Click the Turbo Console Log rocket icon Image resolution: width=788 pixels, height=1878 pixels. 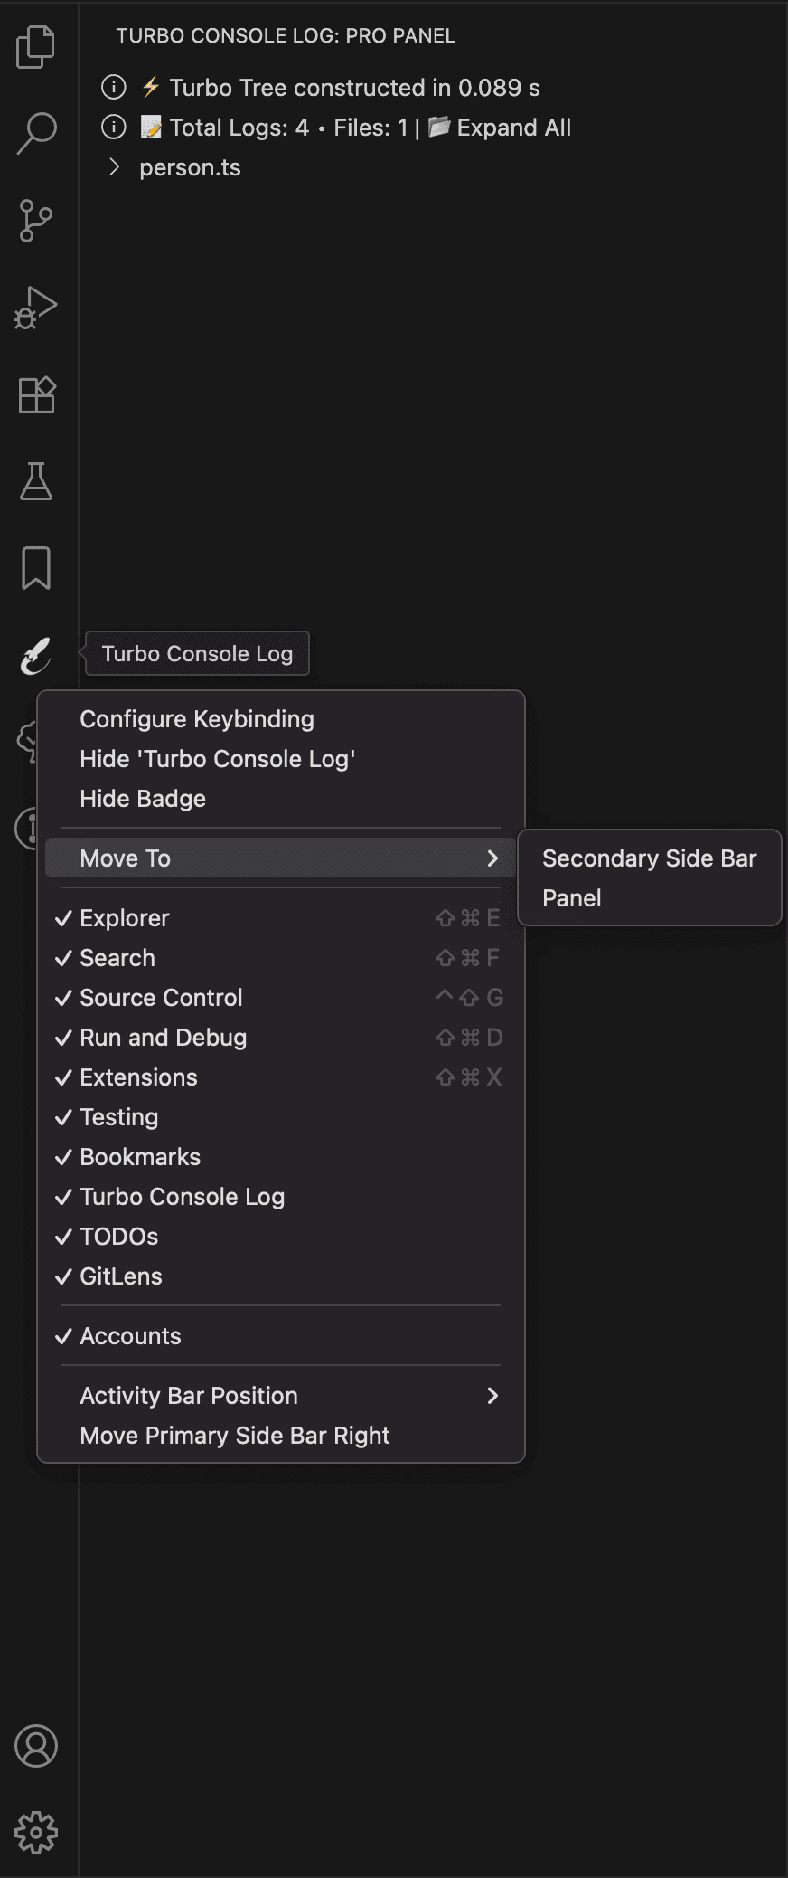click(x=36, y=655)
